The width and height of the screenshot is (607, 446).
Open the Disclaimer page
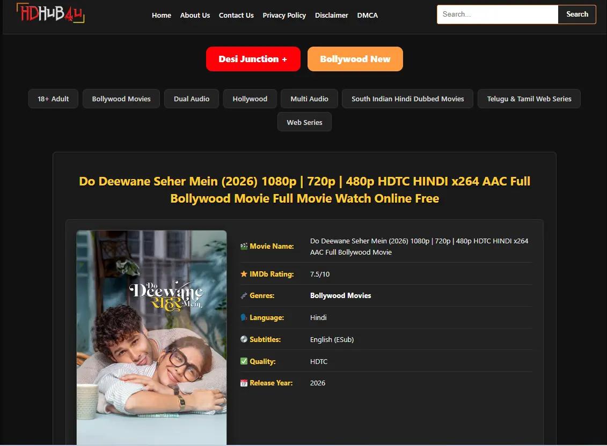pos(331,15)
